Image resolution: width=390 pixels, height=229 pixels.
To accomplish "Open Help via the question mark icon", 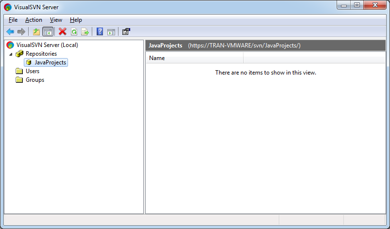I will pos(100,31).
